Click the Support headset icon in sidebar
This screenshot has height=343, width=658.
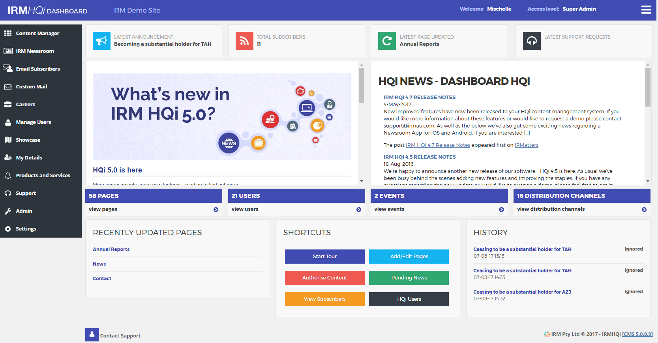click(8, 193)
